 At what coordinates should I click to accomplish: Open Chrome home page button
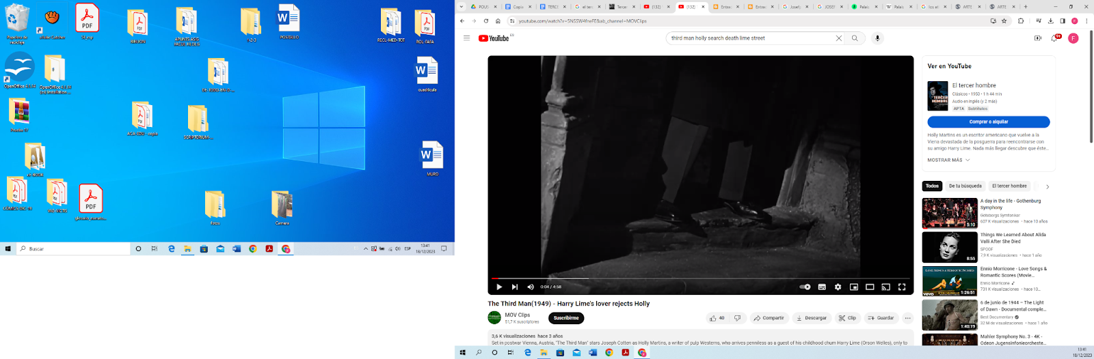(498, 21)
